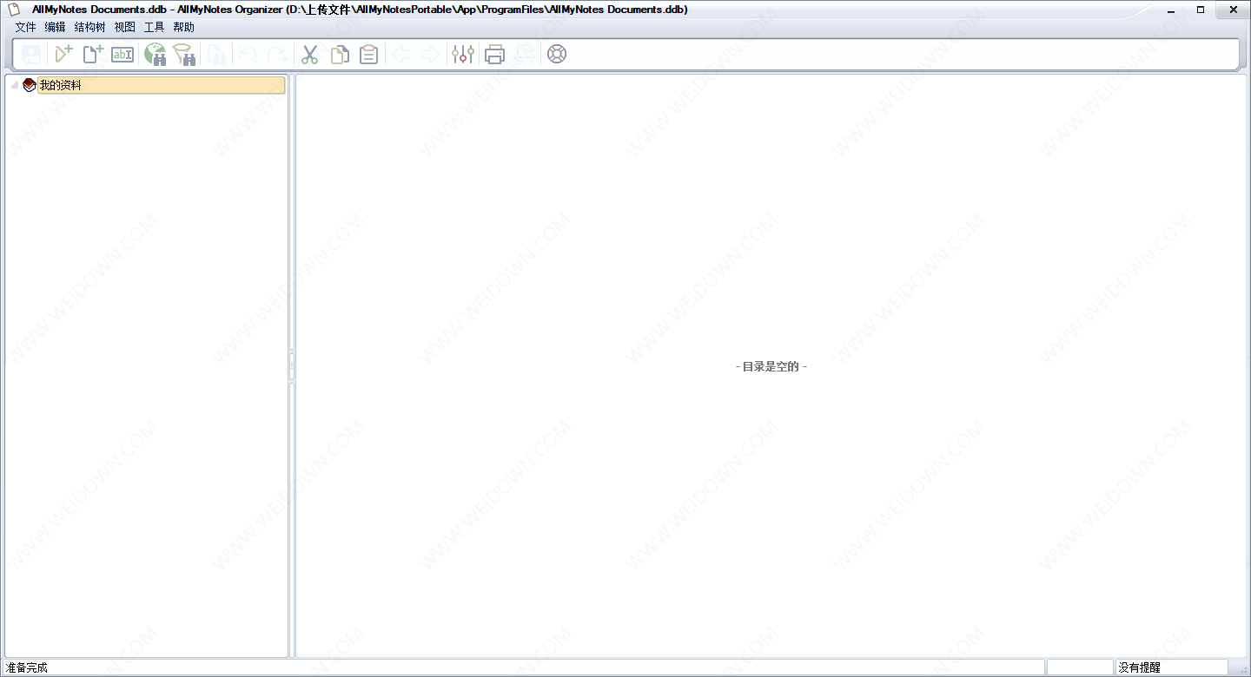Click the notepad app icon in title bar

pos(15,10)
